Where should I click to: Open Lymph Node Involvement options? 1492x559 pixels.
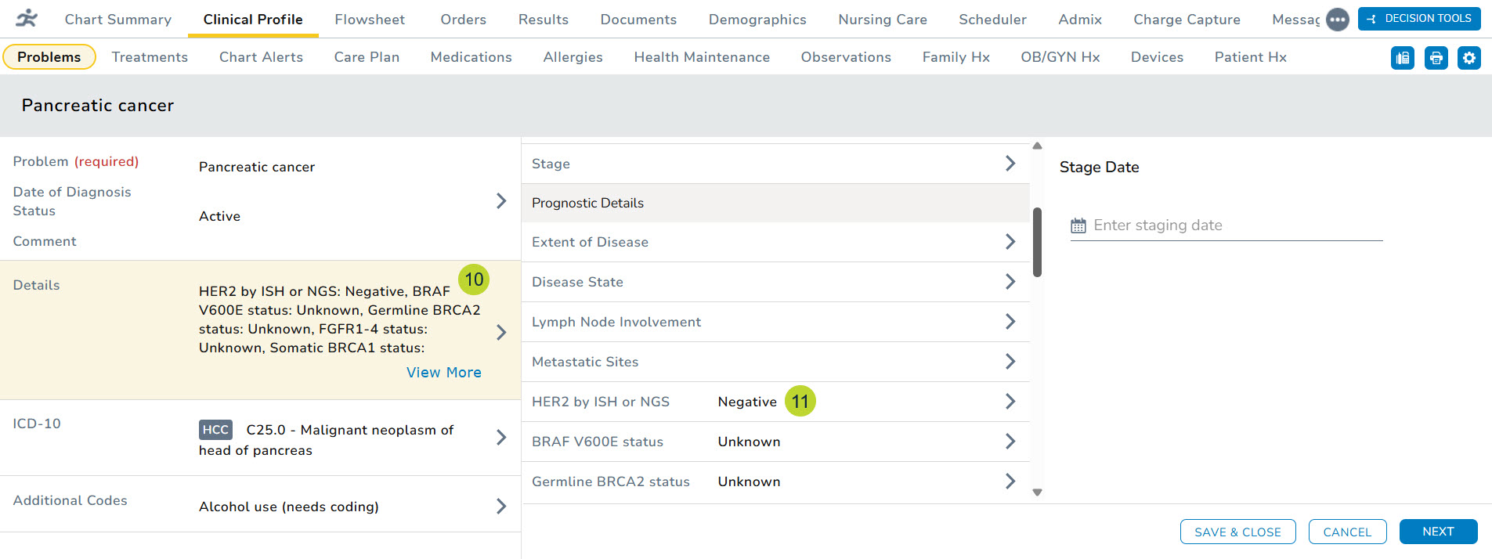pyautogui.click(x=1010, y=322)
